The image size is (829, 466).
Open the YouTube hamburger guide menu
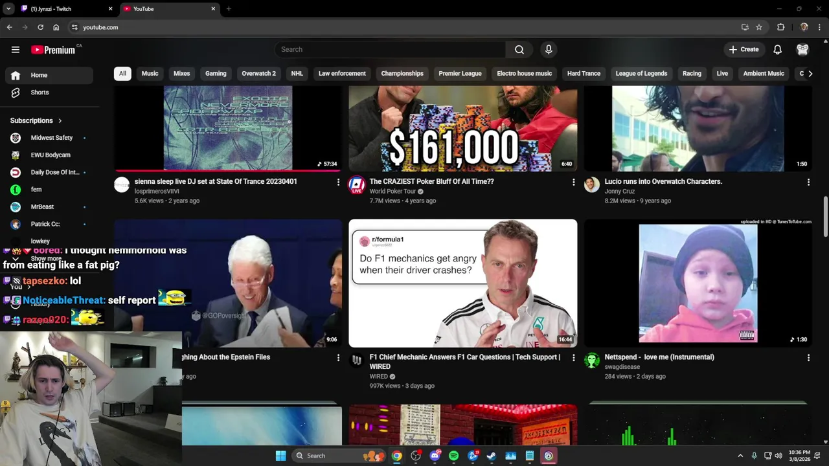pyautogui.click(x=16, y=49)
